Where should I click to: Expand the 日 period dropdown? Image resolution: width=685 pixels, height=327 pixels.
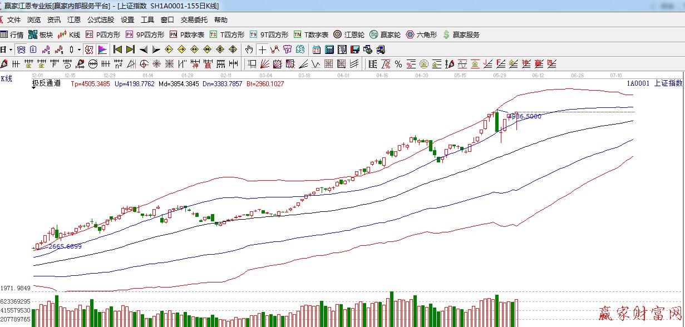click(x=11, y=49)
